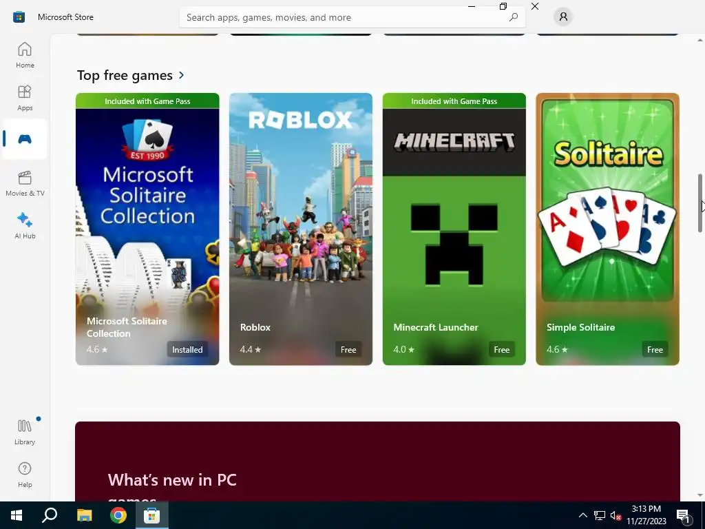Minimize the Microsoft Store window
The width and height of the screenshot is (705, 529).
click(x=472, y=6)
